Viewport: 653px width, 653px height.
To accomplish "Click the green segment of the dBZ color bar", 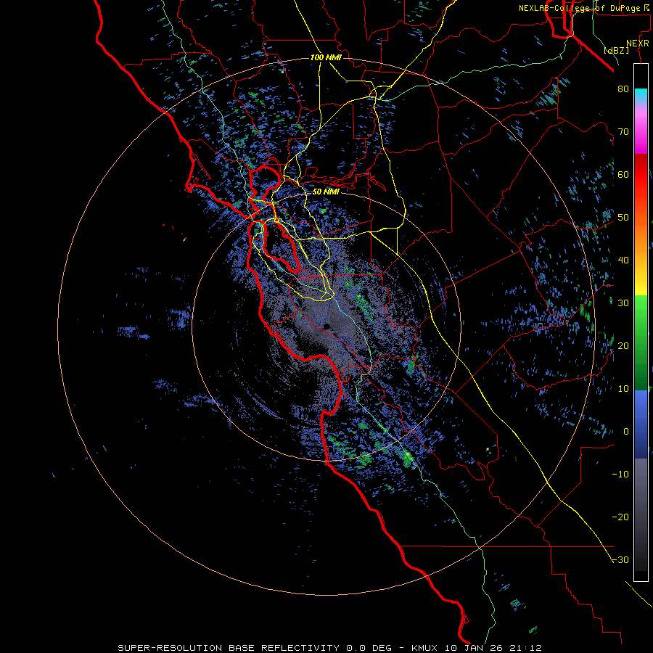I will 641,342.
